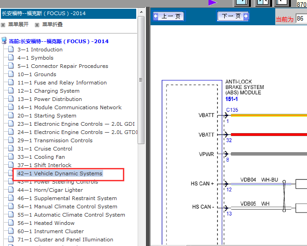Screen dimensions: 307x246
Task: Click the page icon beside 60—1 Instrument Cluster
Action: tap(11, 231)
